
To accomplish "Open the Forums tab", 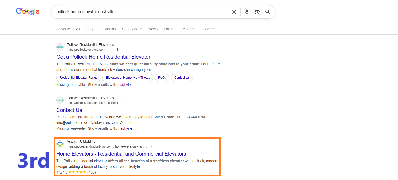I will click(170, 29).
